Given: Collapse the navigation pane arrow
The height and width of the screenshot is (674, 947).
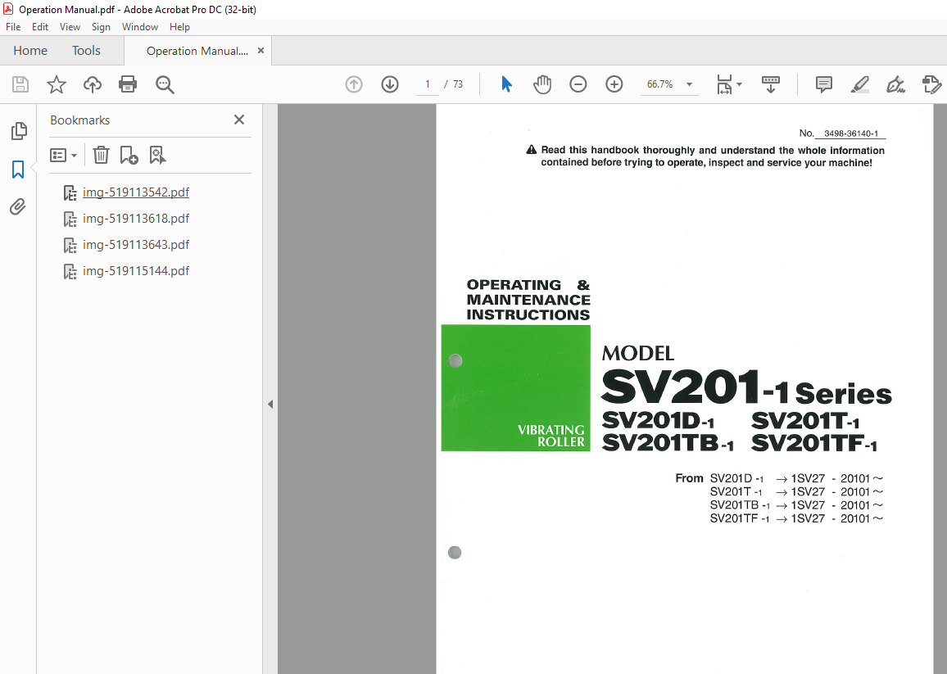Looking at the screenshot, I should [x=270, y=404].
